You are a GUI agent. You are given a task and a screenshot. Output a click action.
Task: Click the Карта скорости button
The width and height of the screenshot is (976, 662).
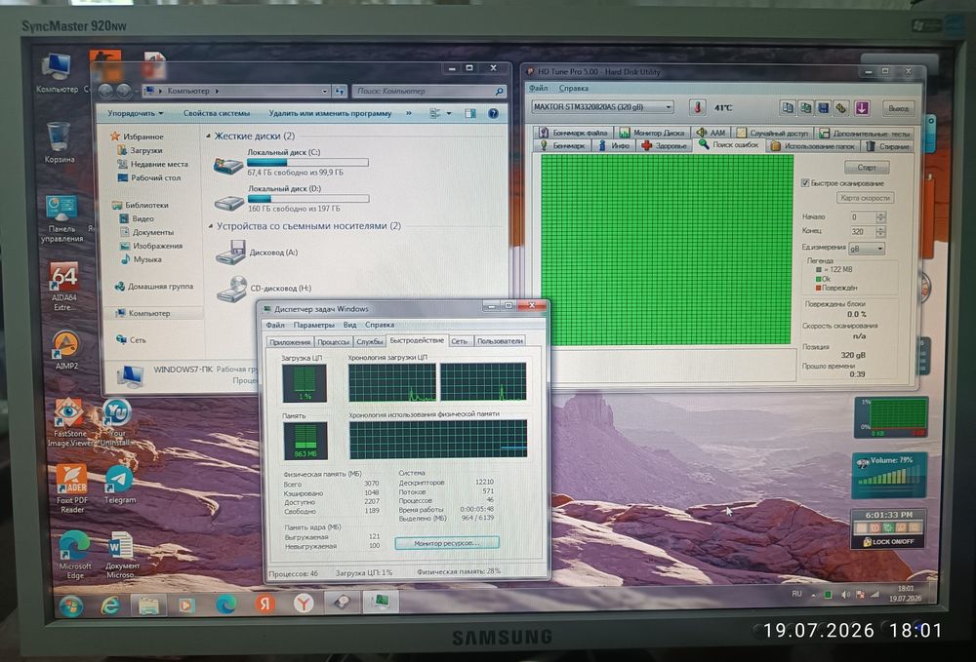click(x=865, y=198)
